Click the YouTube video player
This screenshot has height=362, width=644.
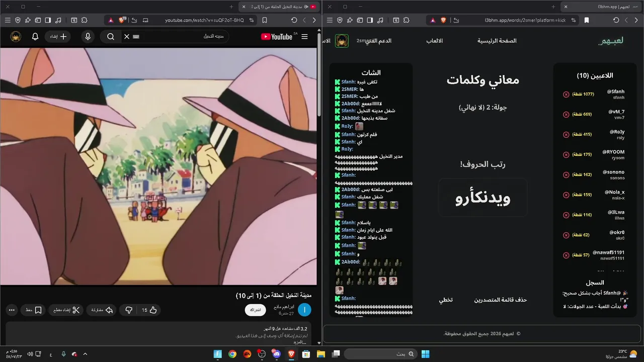[x=158, y=166]
